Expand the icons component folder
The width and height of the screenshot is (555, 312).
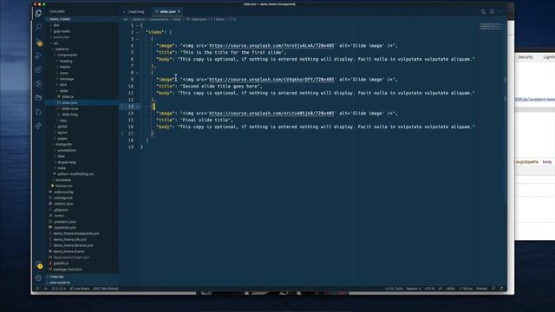tap(63, 73)
